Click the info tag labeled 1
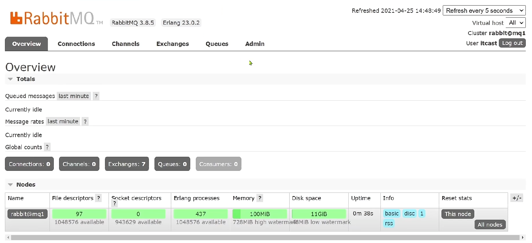 tap(422, 213)
